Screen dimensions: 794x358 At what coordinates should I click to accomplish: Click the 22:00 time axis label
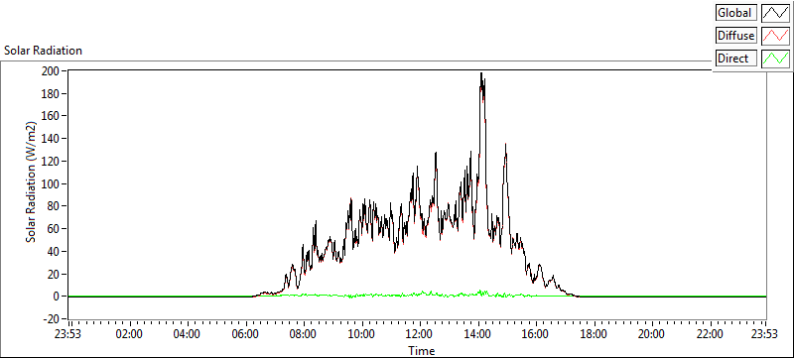click(709, 334)
